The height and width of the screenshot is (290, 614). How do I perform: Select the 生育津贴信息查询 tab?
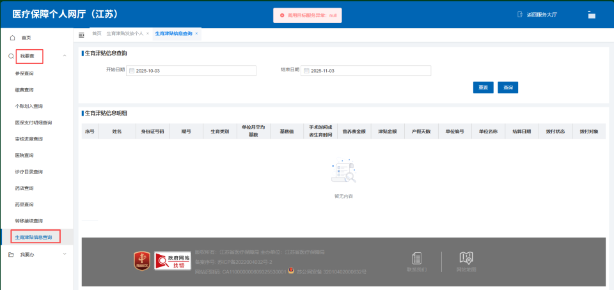pyautogui.click(x=173, y=34)
